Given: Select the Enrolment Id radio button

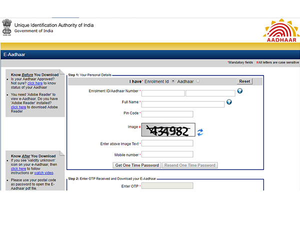Looking at the screenshot, I should tap(173, 81).
